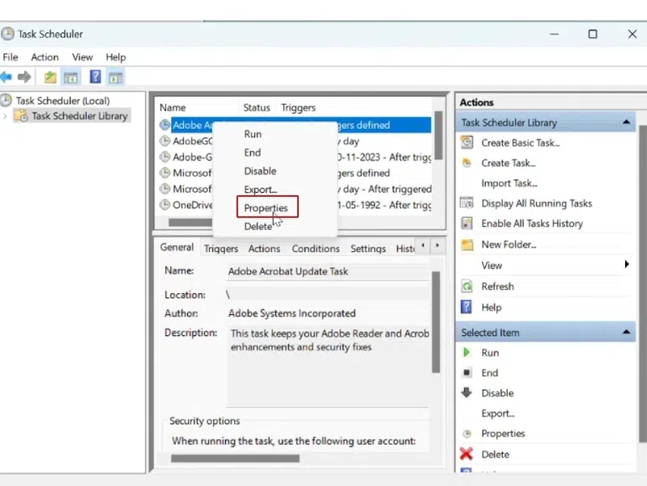Viewport: 647px width, 486px height.
Task: Click the red X Delete icon
Action: pos(466,454)
